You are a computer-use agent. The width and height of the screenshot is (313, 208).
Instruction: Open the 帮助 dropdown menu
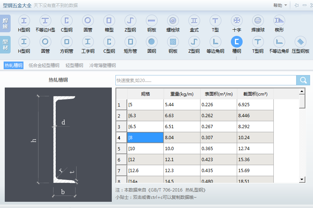[x=280, y=5]
